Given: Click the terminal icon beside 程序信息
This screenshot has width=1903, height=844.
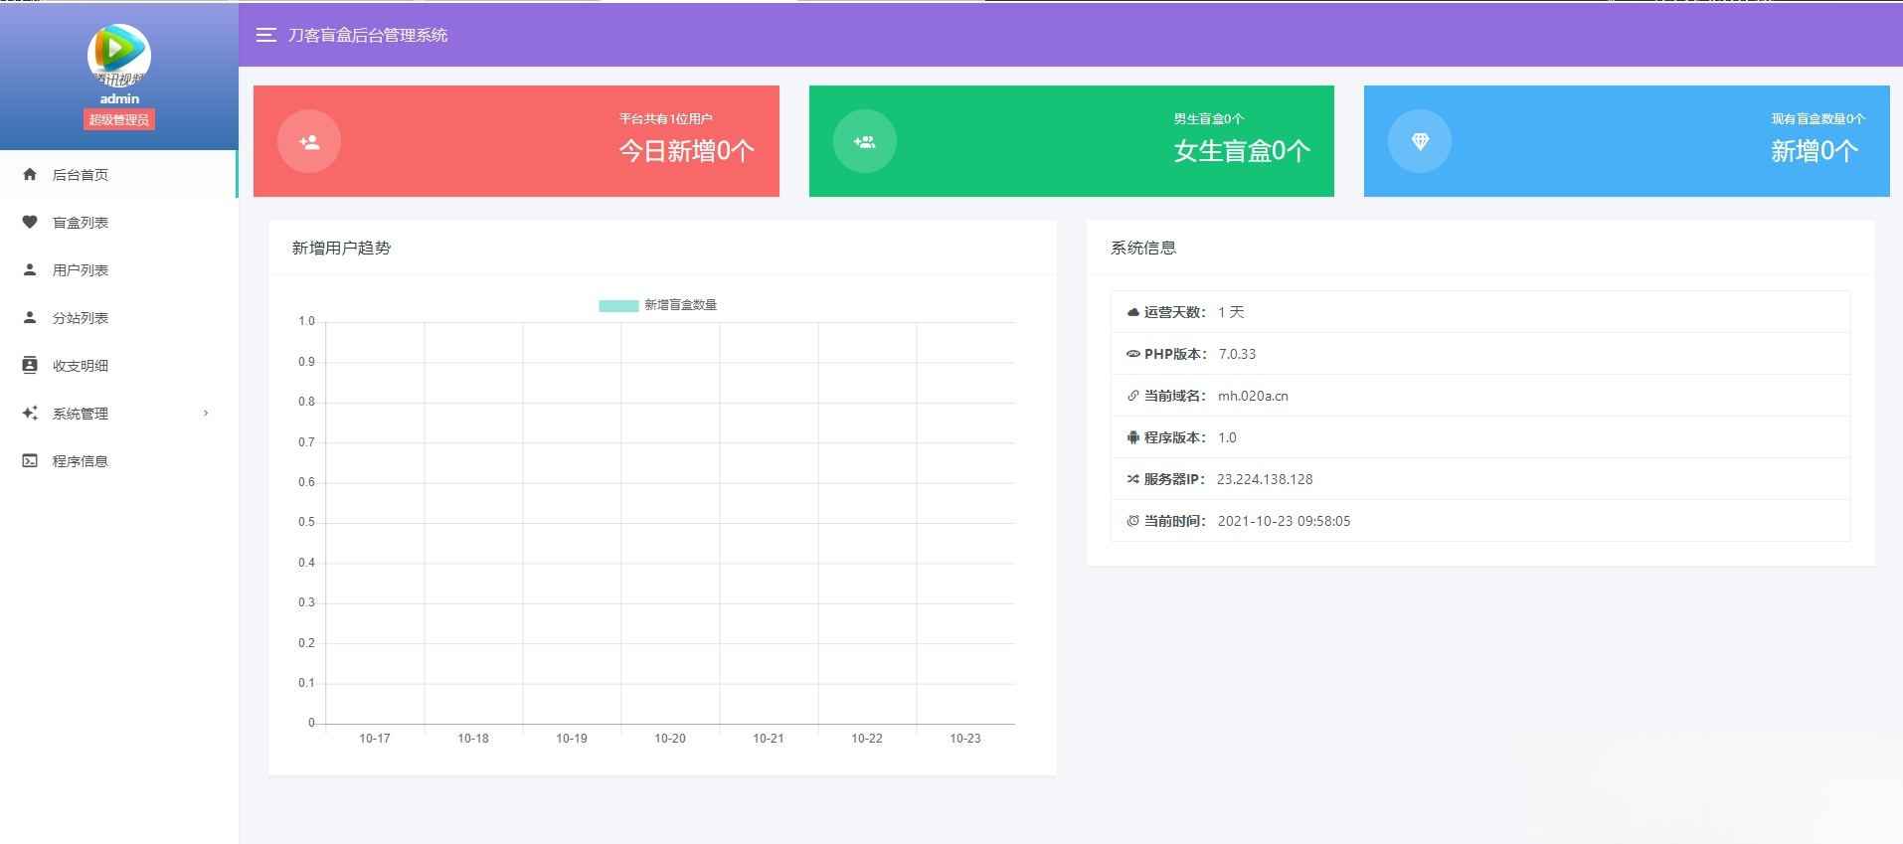Looking at the screenshot, I should coord(30,460).
